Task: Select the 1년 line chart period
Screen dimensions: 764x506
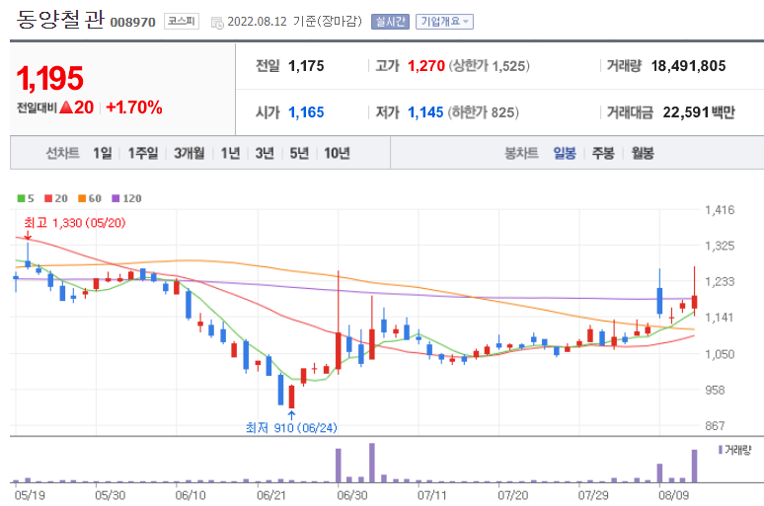Action: point(230,154)
